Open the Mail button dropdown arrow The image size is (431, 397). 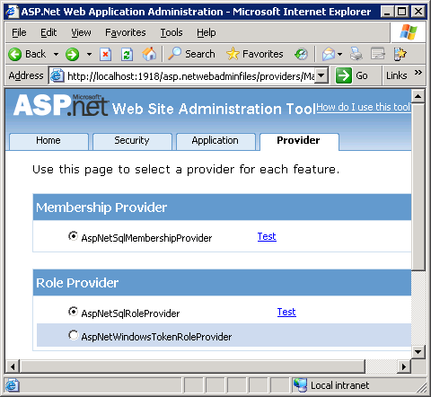(339, 55)
